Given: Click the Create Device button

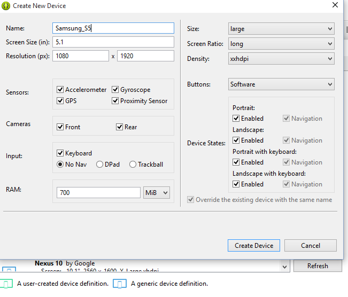Looking at the screenshot, I should coord(254,246).
